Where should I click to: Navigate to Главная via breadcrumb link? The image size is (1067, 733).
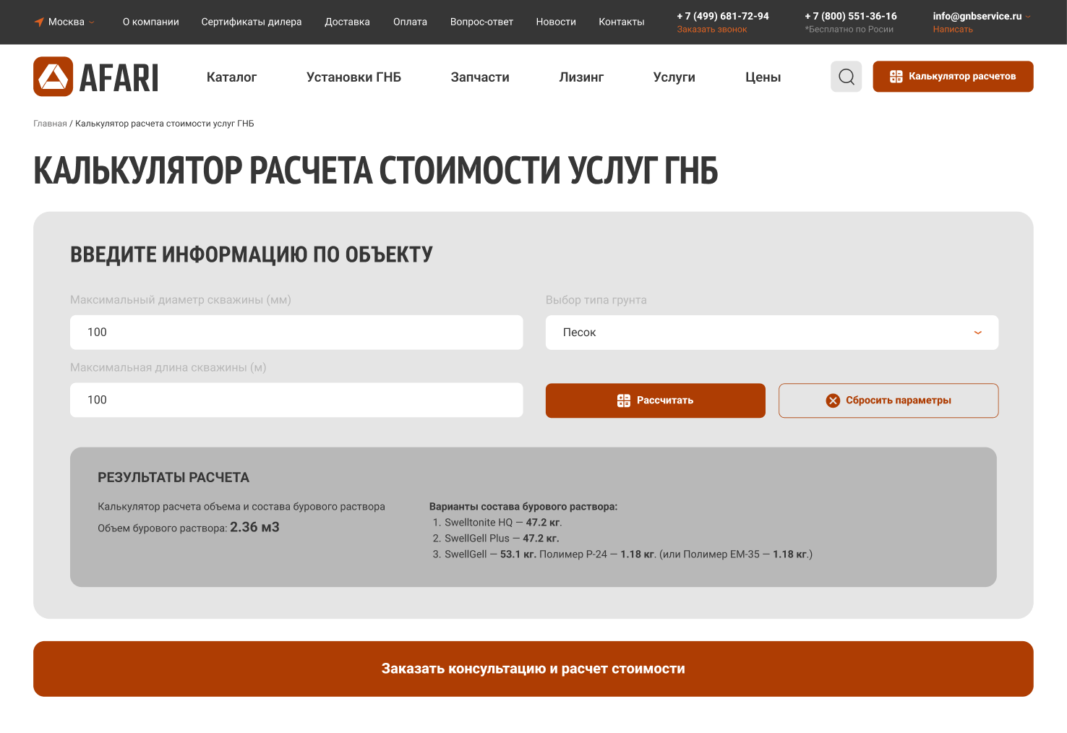tap(49, 123)
